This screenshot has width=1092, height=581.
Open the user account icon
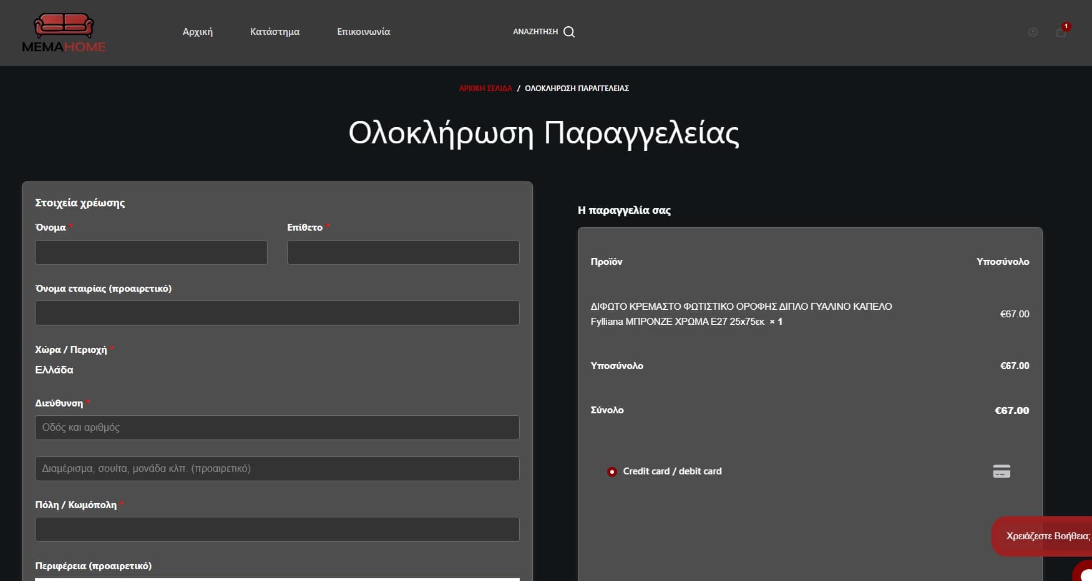click(1033, 32)
